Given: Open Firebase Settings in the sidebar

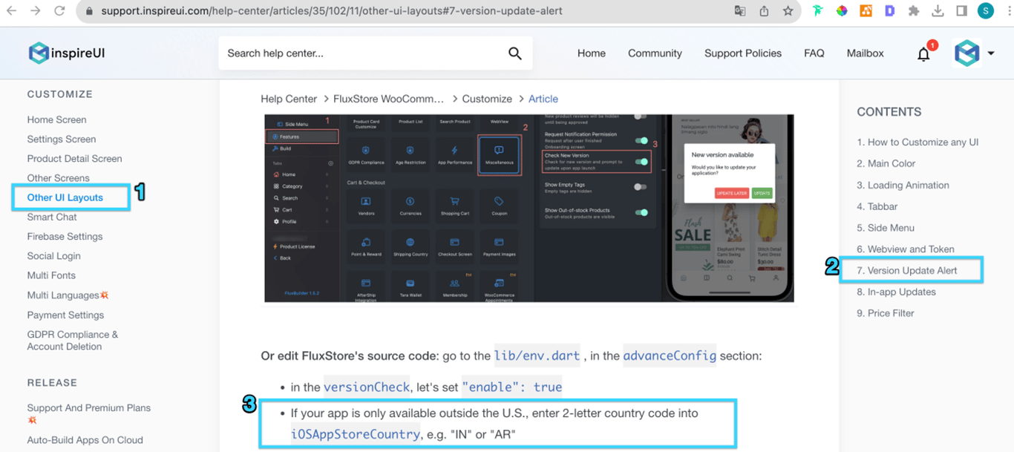Looking at the screenshot, I should [x=65, y=236].
